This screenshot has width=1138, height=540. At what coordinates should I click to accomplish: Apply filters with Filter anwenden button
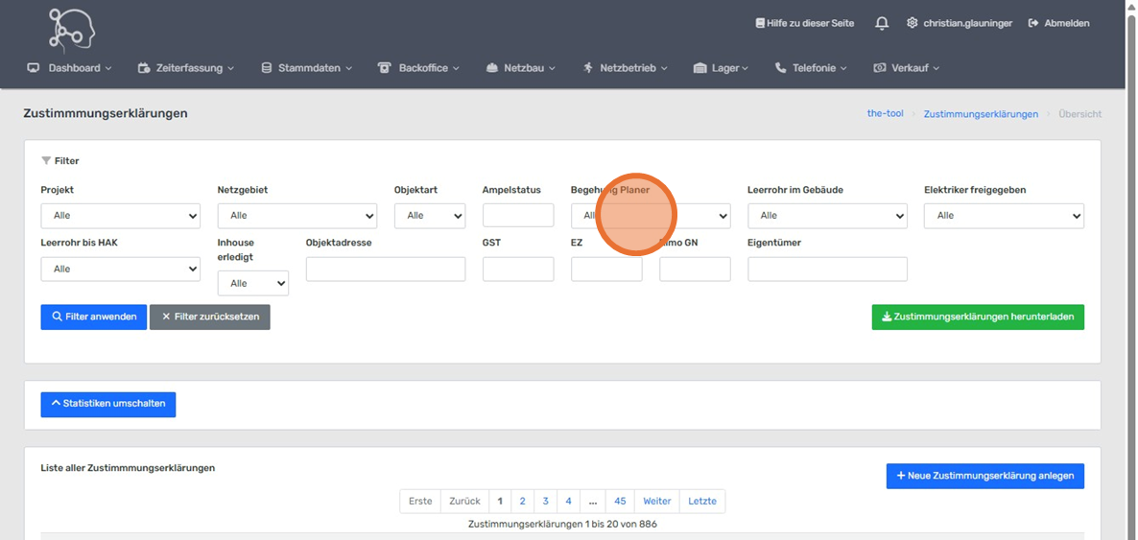pyautogui.click(x=93, y=317)
